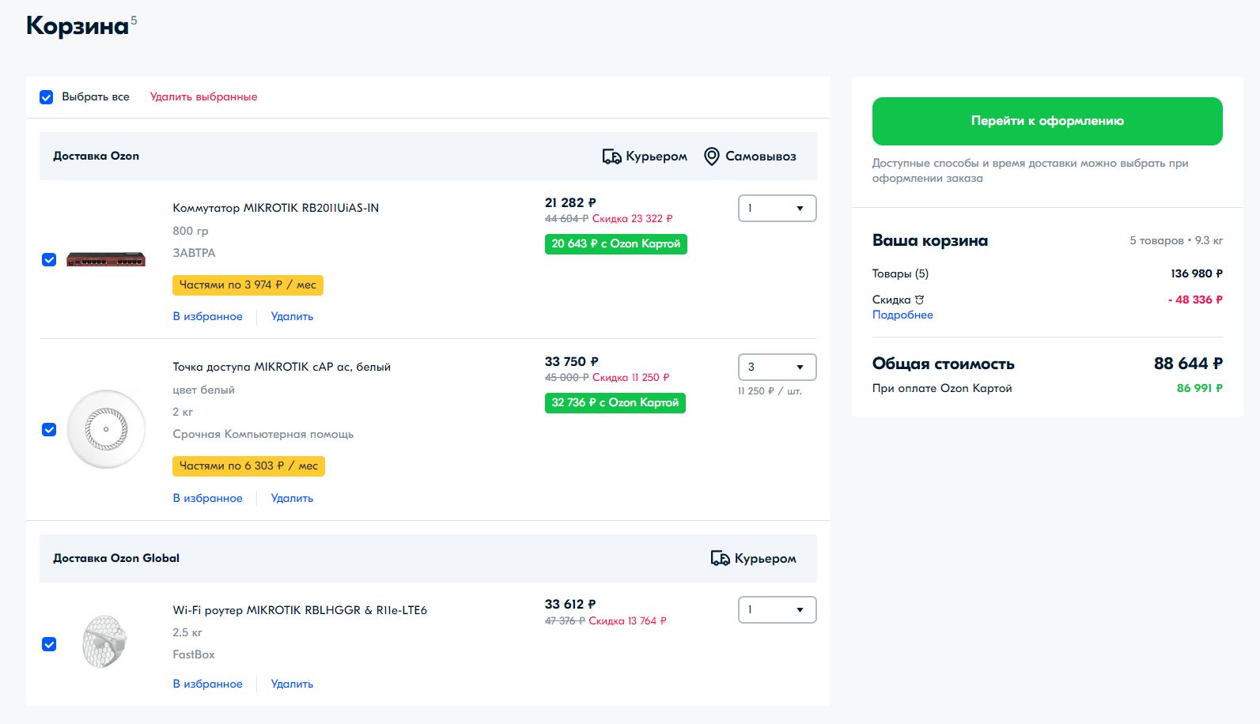Select the Самовывоз pickup label
Image resolution: width=1260 pixels, height=724 pixels.
pyautogui.click(x=761, y=156)
